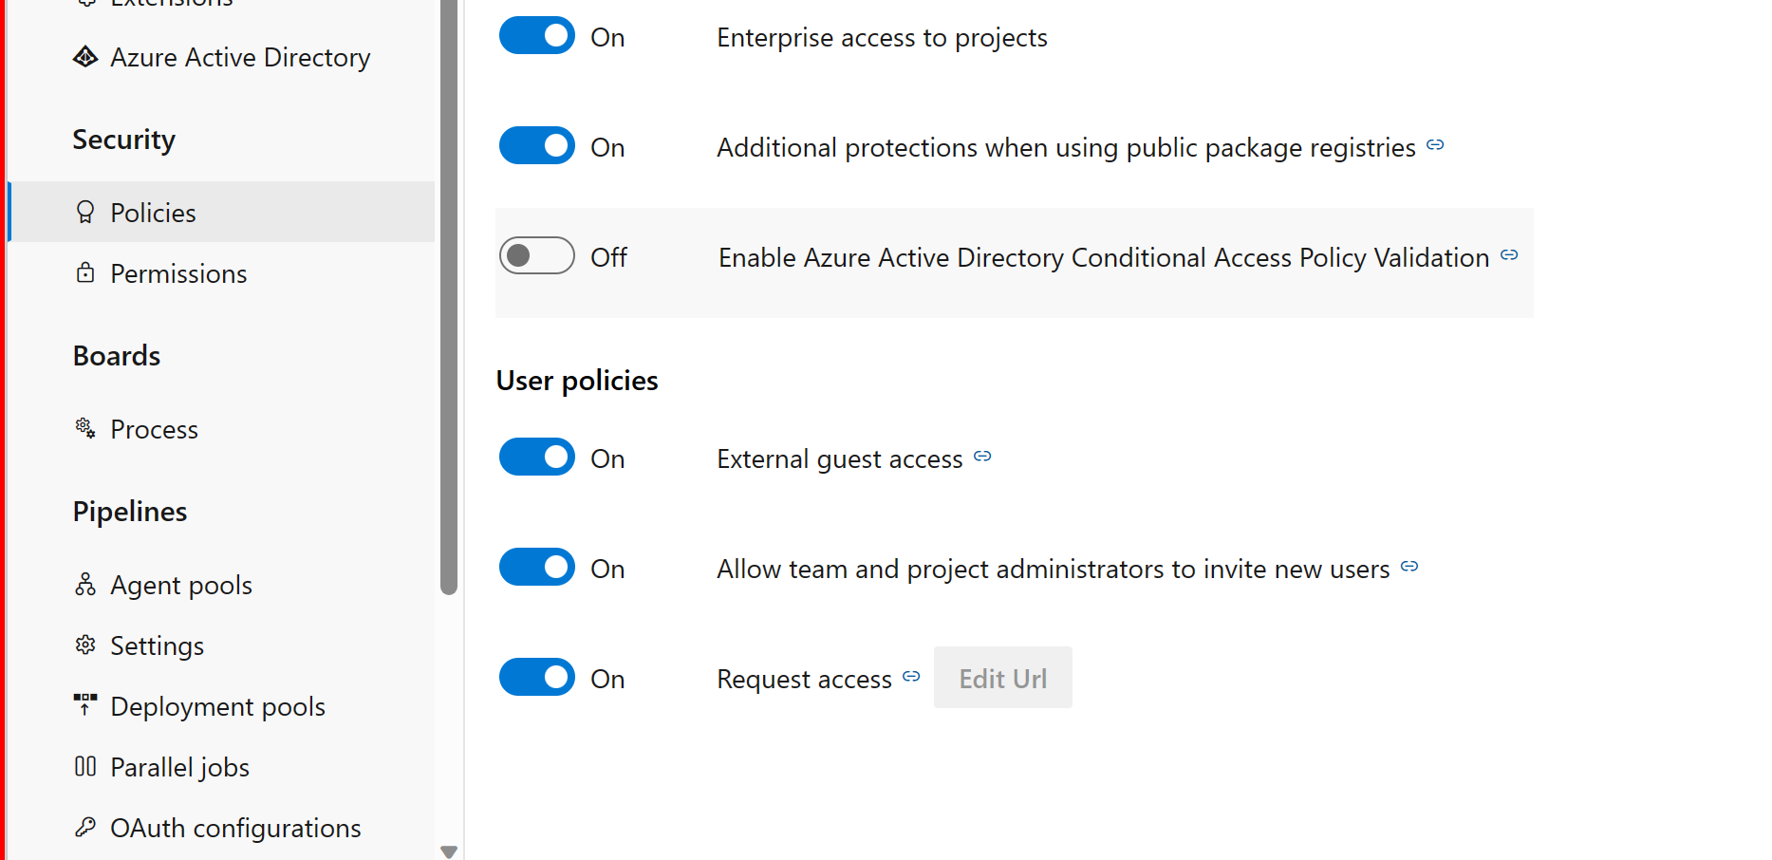Disable Enterprise access to projects

536,36
